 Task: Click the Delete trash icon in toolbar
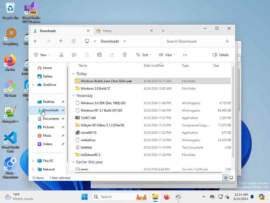(125, 55)
